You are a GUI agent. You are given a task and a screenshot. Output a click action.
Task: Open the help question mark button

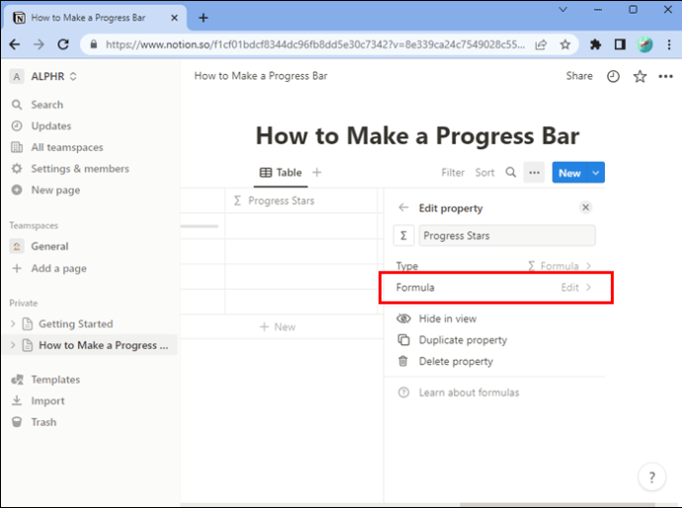651,477
